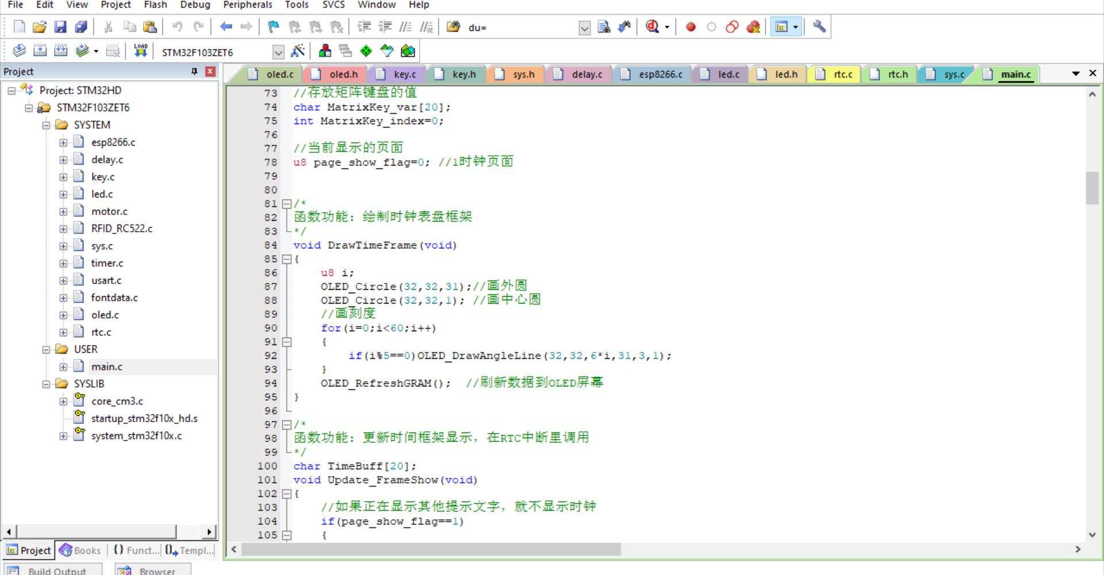The height and width of the screenshot is (575, 1104).
Task: Collapse the USER group
Action: [x=46, y=350]
